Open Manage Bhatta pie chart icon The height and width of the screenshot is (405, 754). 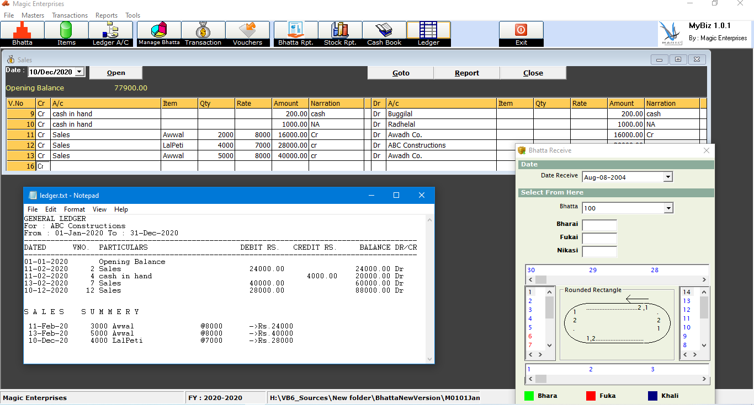(x=159, y=34)
